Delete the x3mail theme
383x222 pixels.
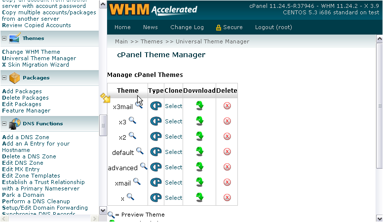point(227,106)
